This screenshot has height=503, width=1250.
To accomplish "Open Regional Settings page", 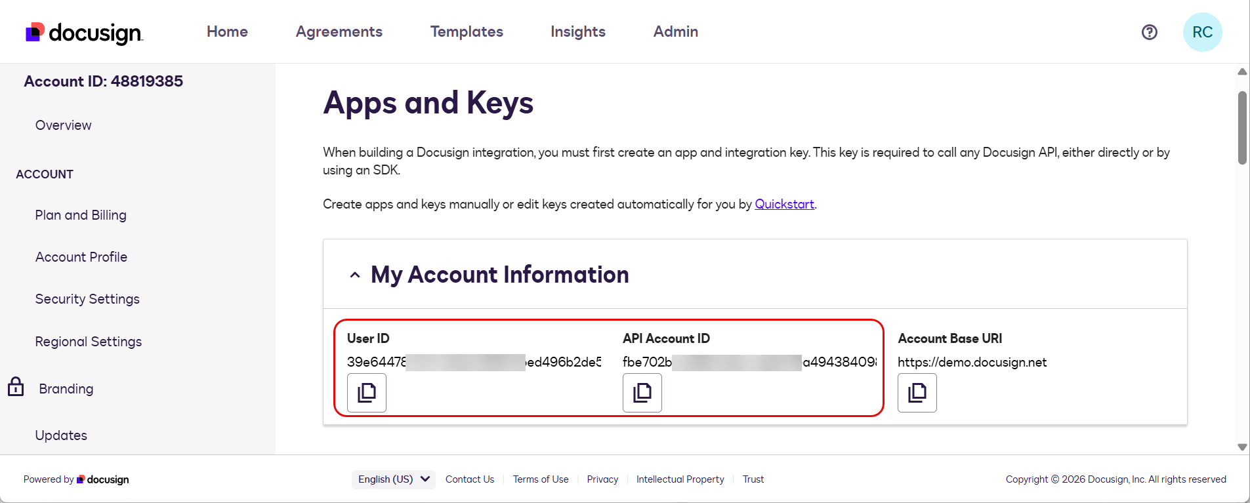I will tap(89, 342).
